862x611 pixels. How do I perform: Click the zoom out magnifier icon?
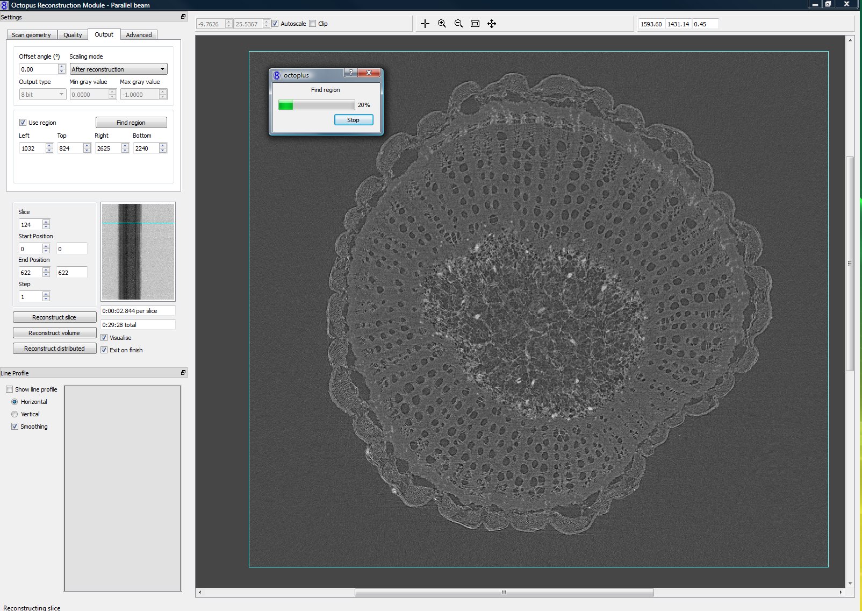click(458, 24)
